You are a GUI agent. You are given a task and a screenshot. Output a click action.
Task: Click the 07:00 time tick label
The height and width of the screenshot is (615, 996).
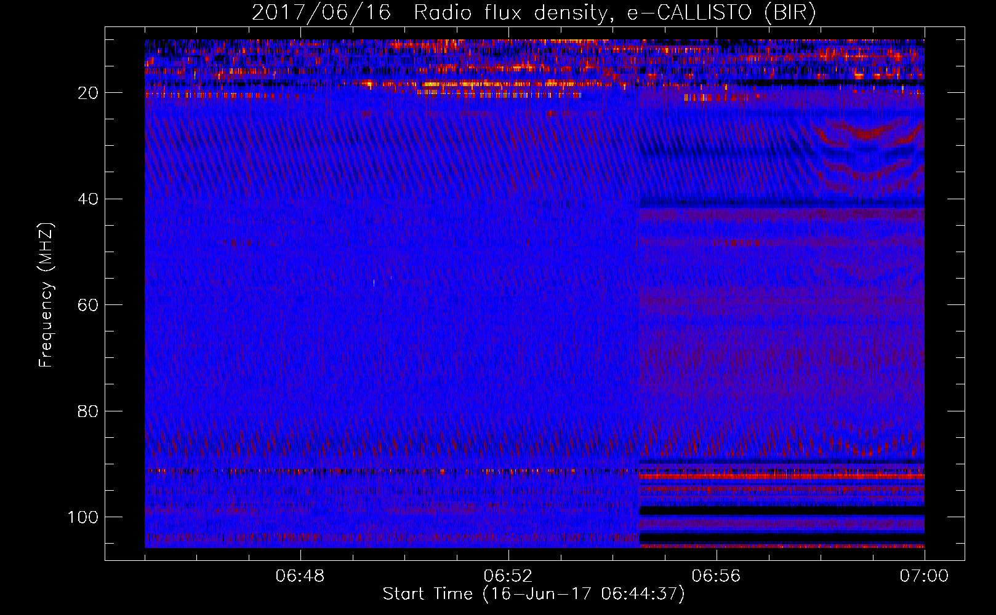(x=924, y=576)
